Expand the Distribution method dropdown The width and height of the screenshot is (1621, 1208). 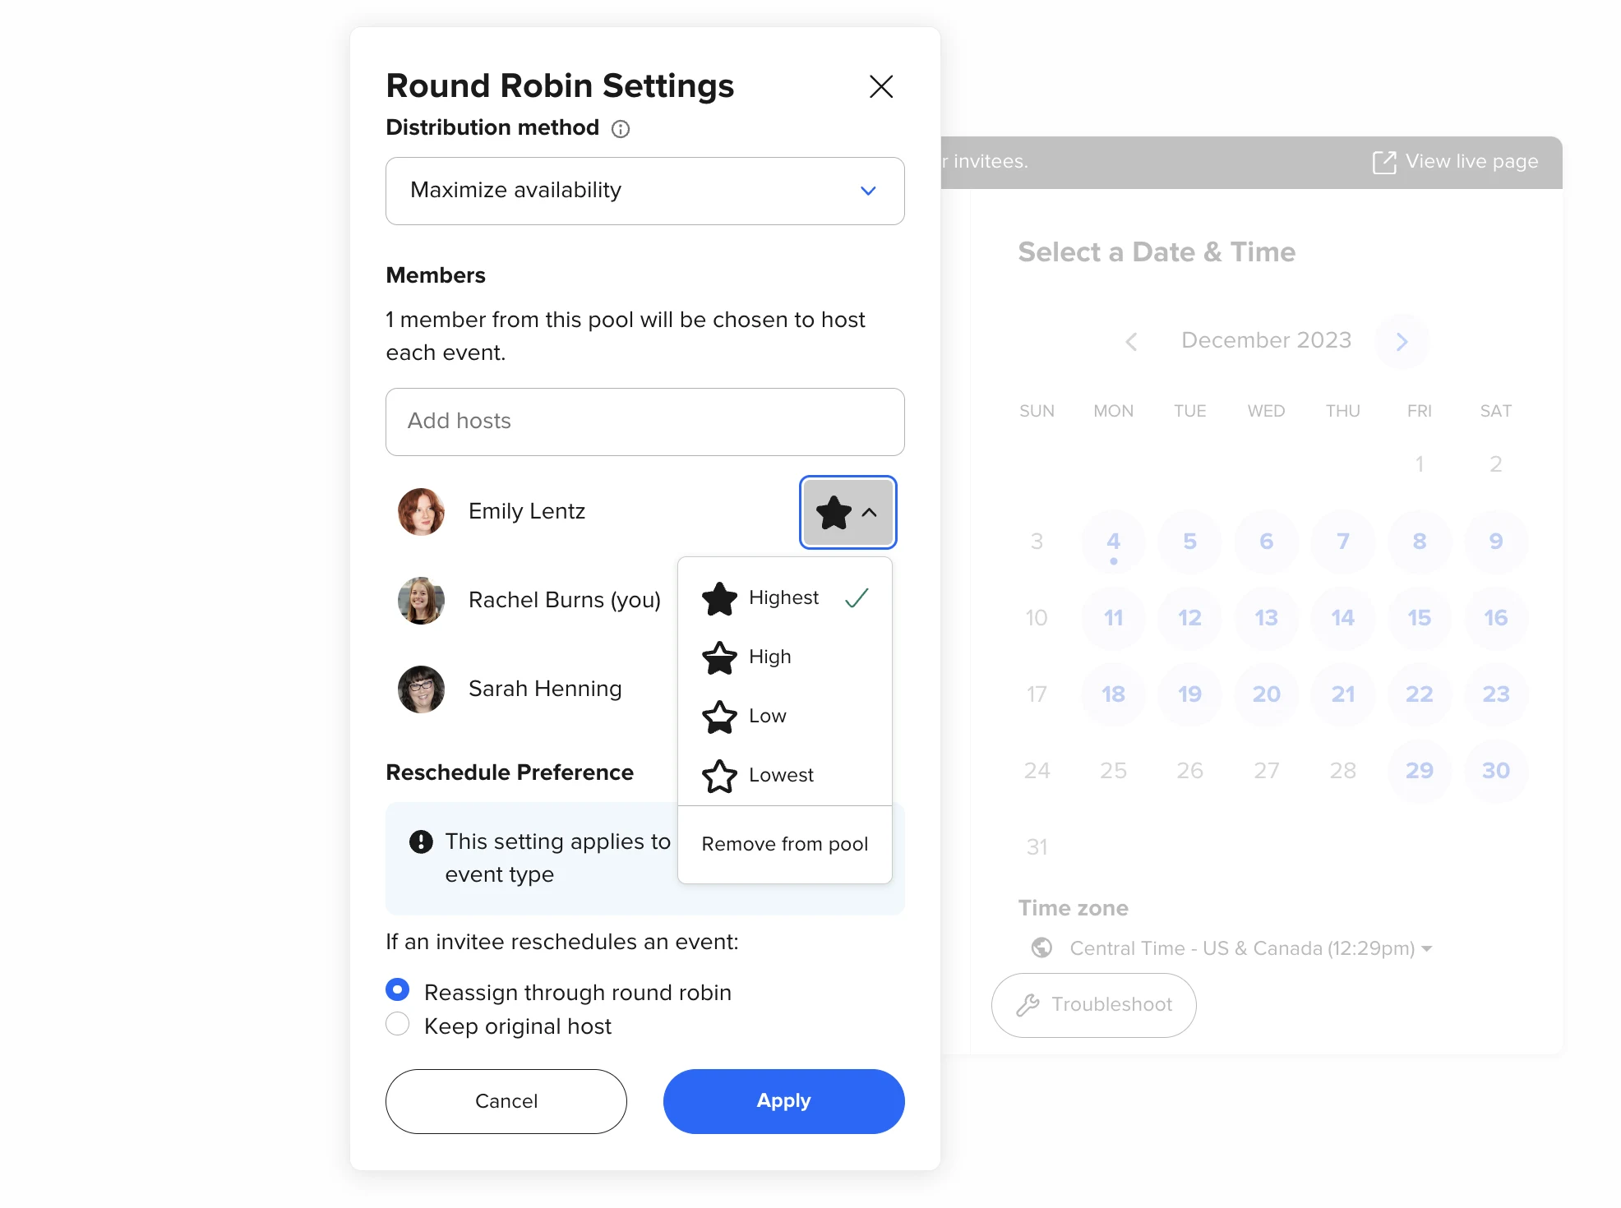click(x=644, y=191)
